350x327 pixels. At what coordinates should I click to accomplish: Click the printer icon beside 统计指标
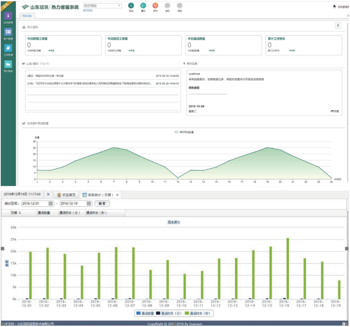click(x=24, y=27)
